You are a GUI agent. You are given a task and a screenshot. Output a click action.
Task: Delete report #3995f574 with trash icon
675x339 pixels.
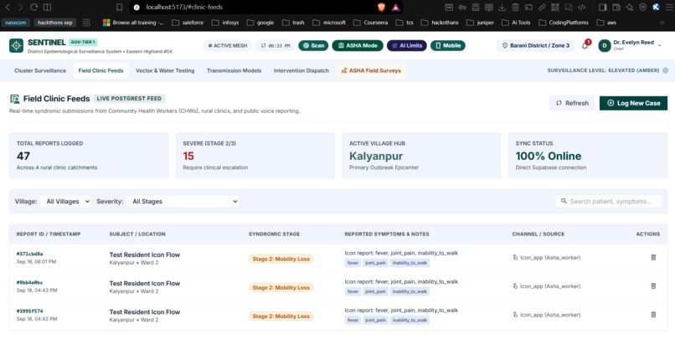pos(653,315)
